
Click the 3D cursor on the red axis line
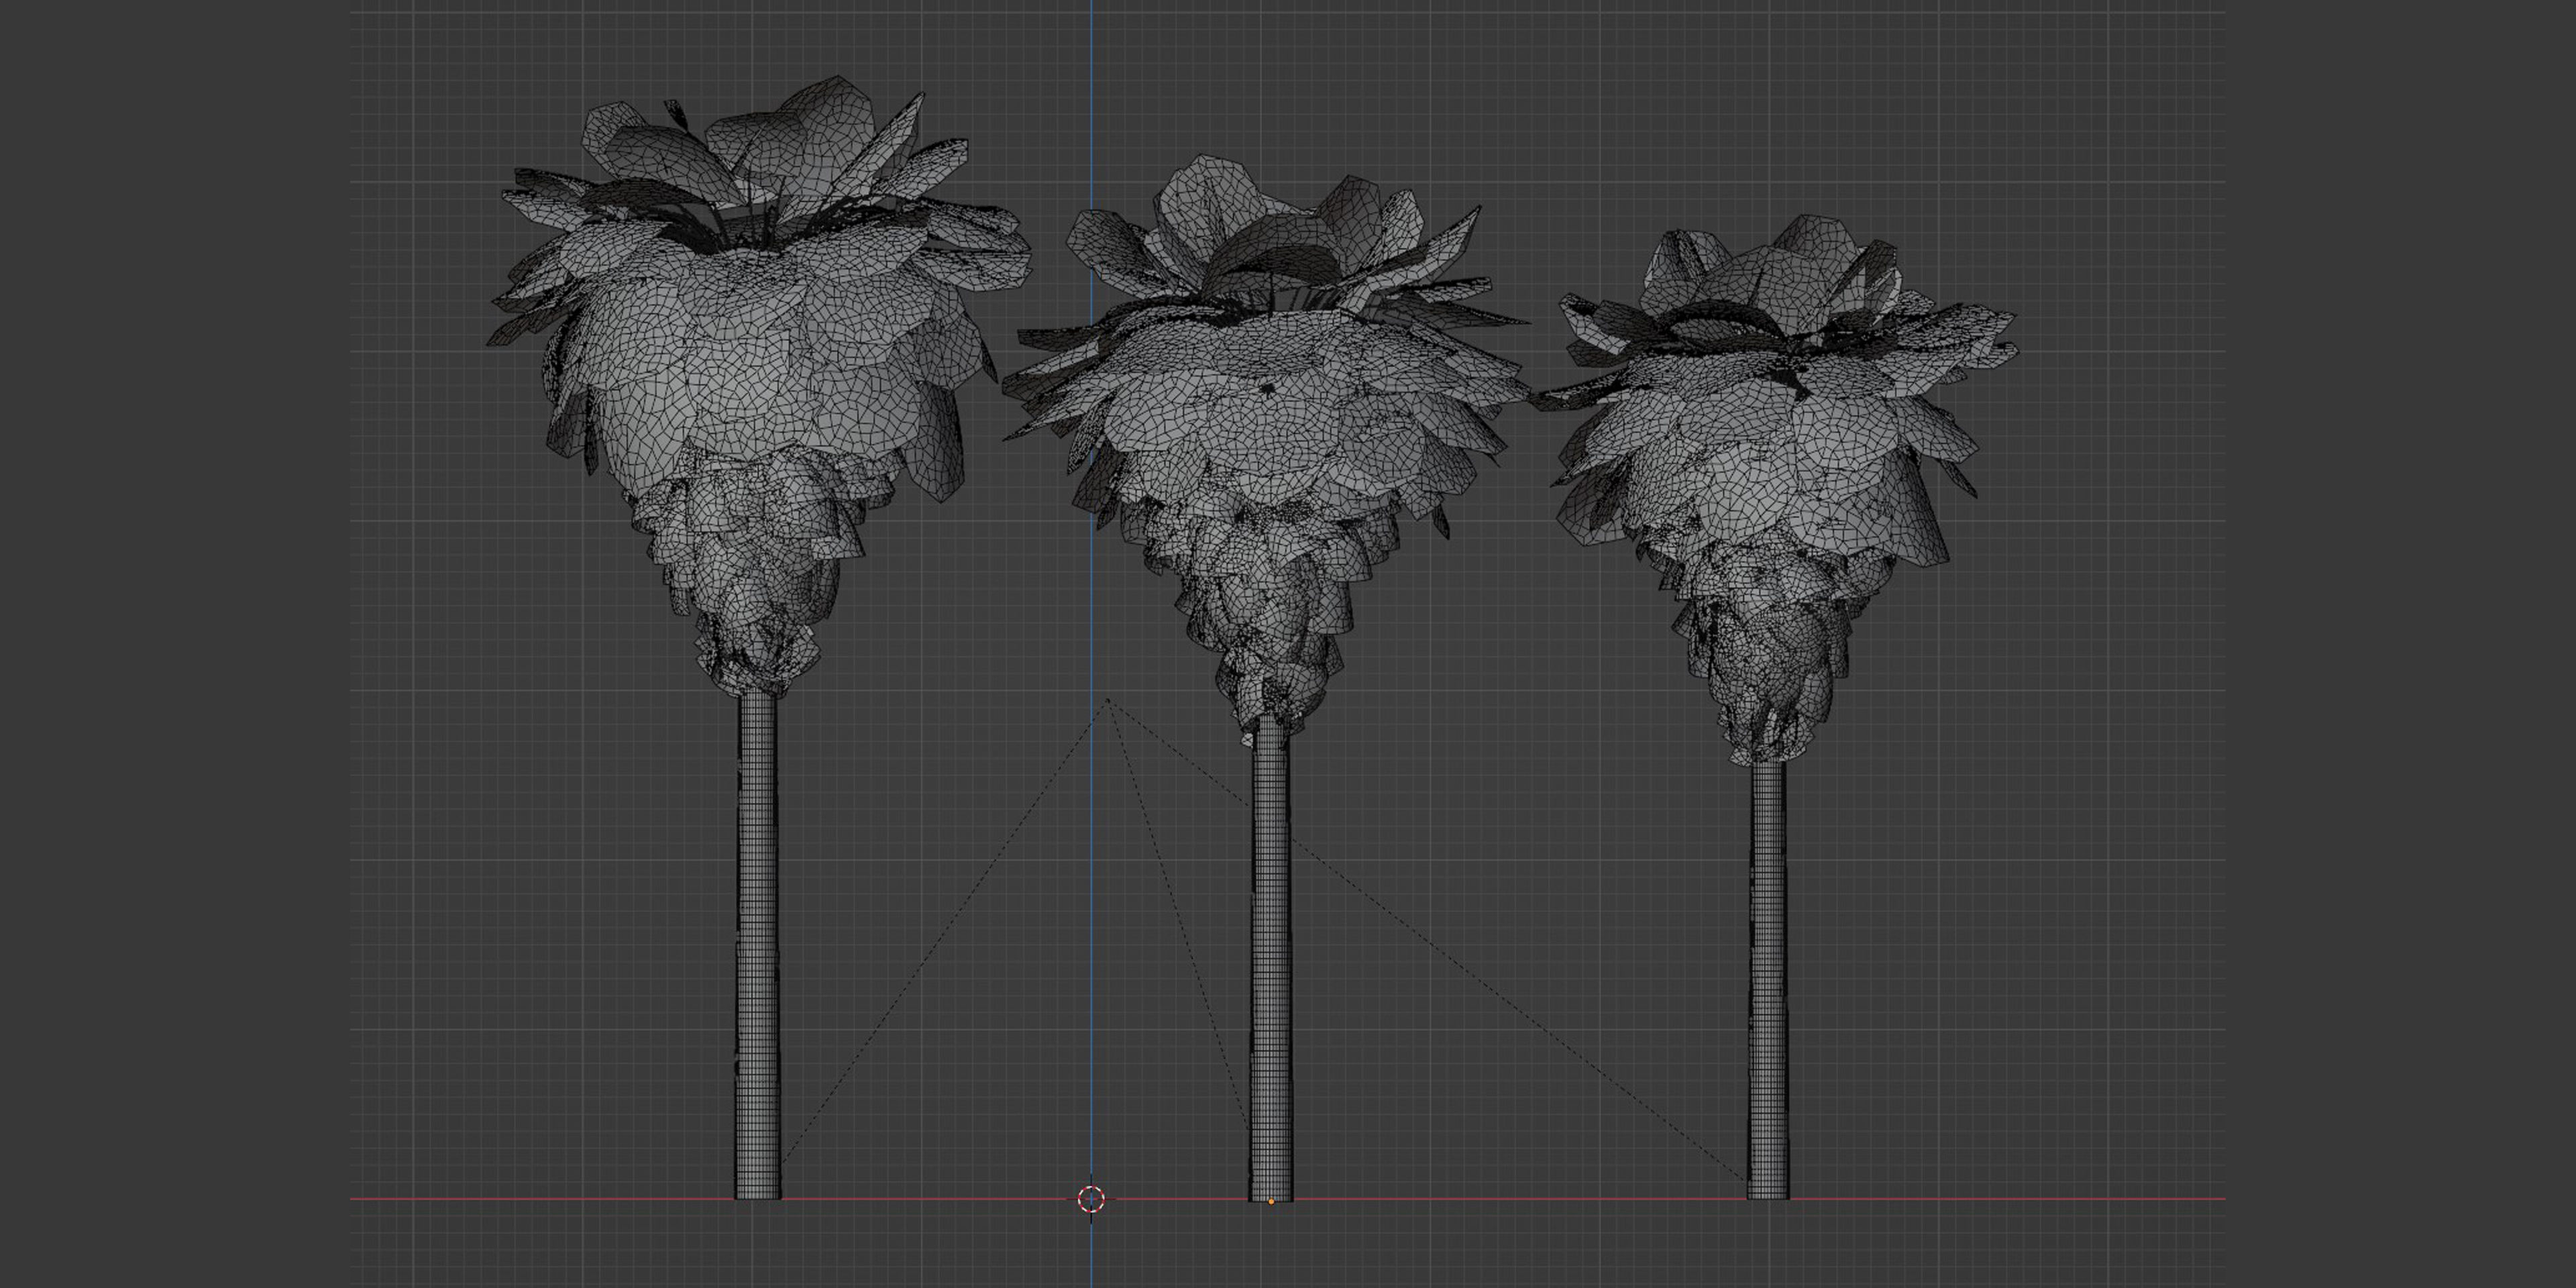click(x=1091, y=1198)
